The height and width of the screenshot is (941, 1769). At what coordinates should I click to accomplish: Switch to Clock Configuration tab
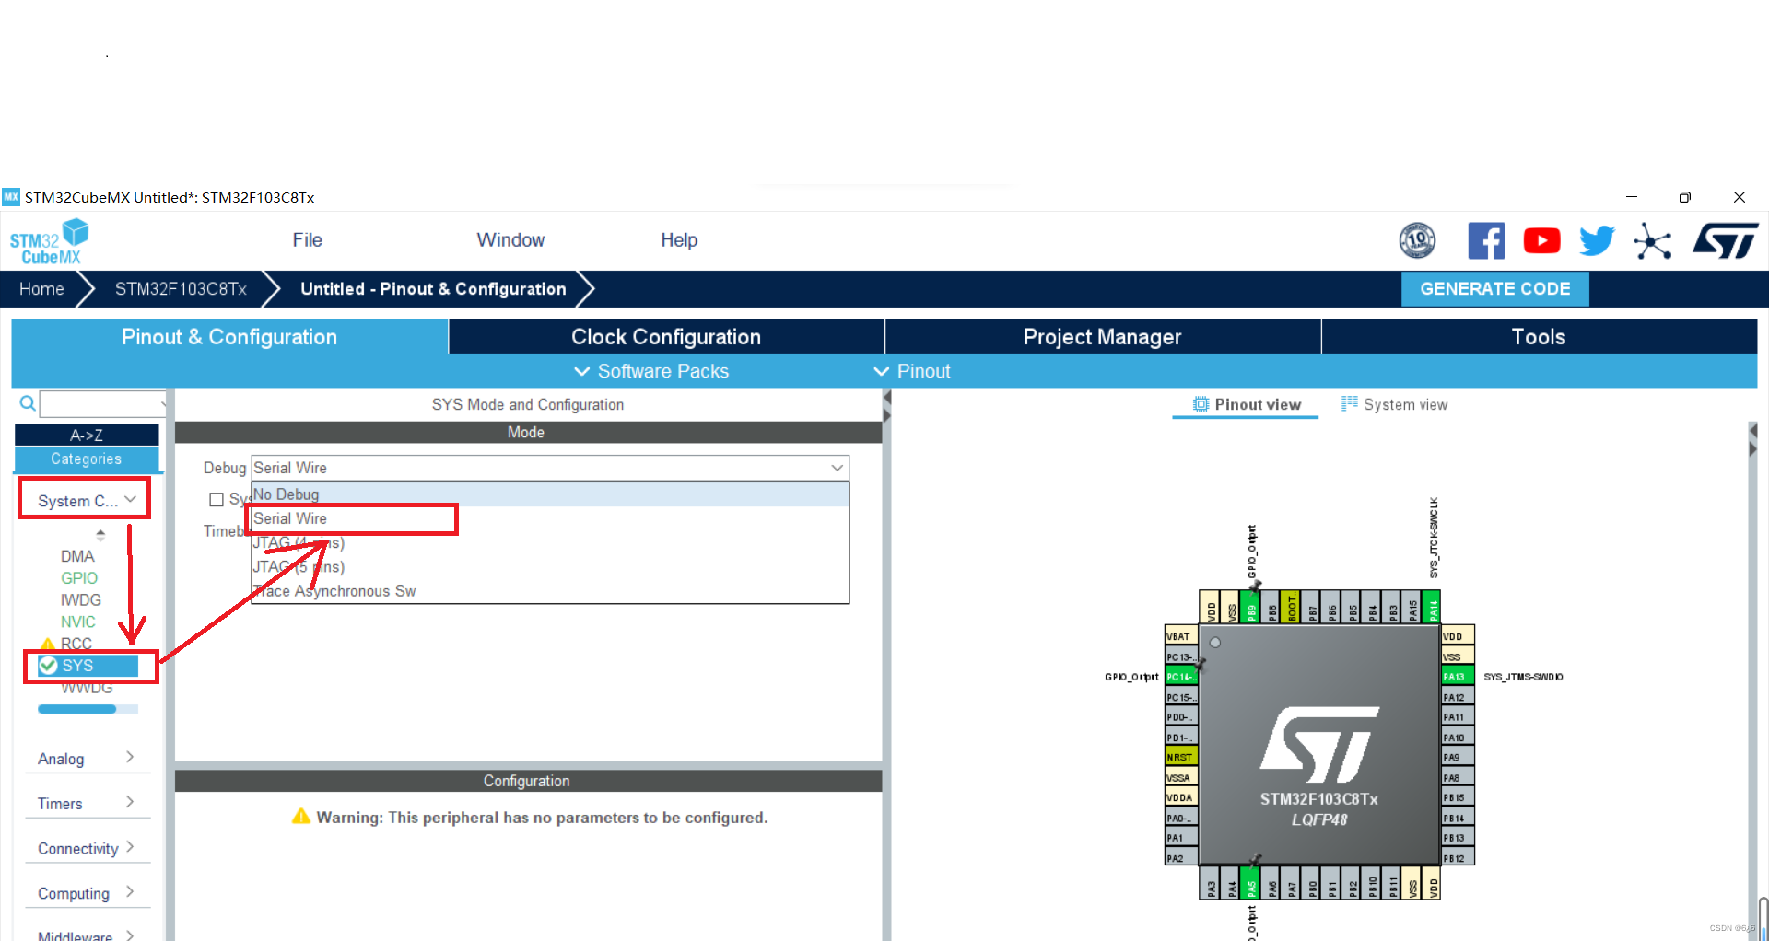[x=666, y=337]
